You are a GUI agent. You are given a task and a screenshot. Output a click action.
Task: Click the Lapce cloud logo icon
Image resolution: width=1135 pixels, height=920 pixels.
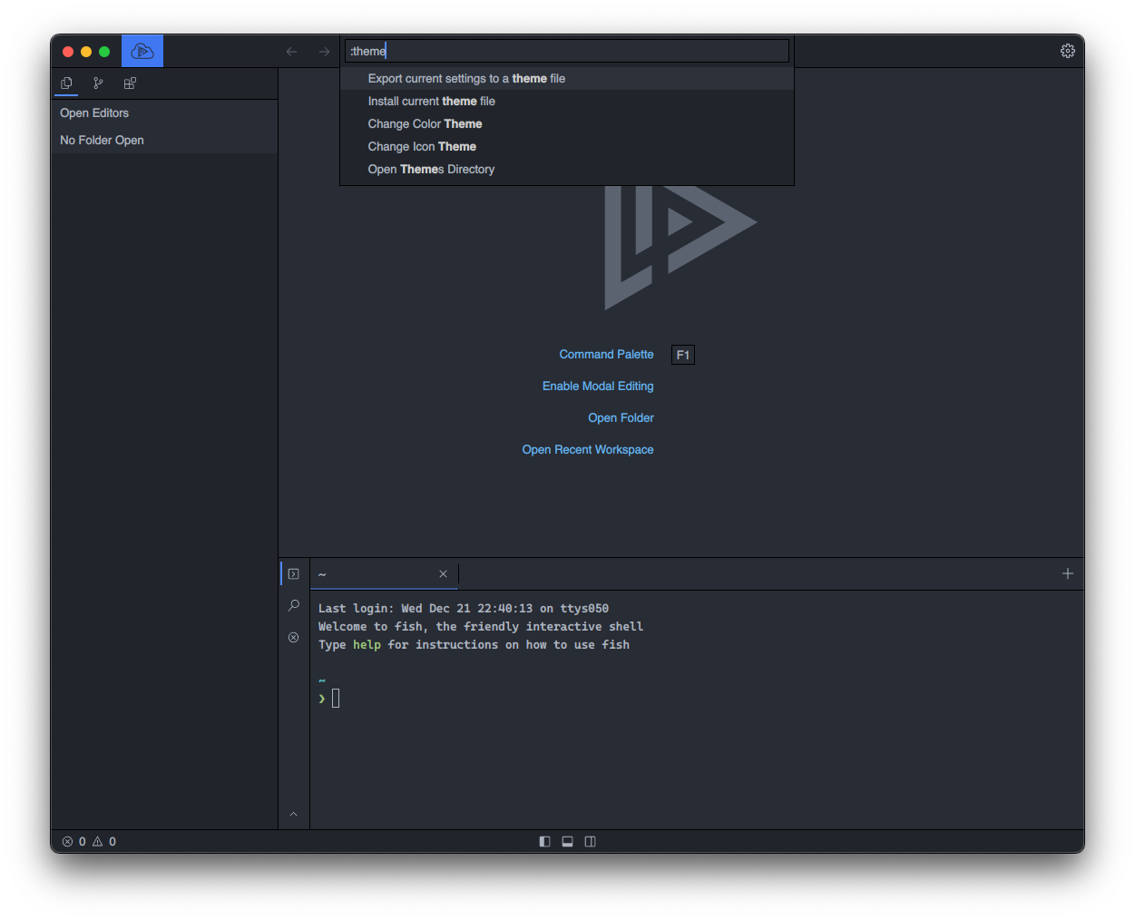coord(142,52)
